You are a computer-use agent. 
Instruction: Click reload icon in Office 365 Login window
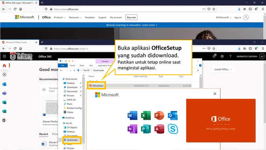[15, 9]
